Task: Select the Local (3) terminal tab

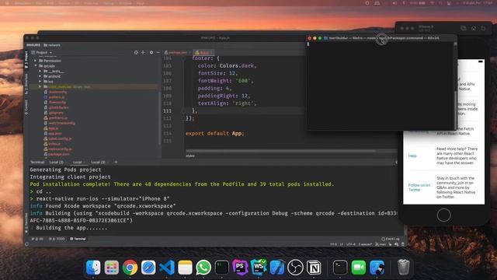Action: pos(98,162)
